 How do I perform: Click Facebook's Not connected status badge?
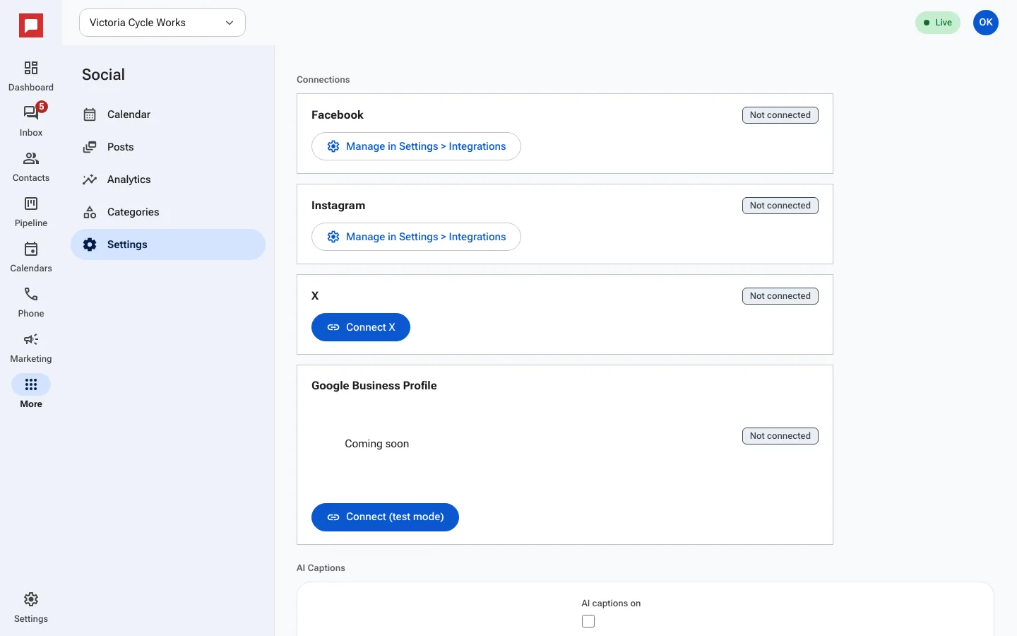pyautogui.click(x=780, y=115)
